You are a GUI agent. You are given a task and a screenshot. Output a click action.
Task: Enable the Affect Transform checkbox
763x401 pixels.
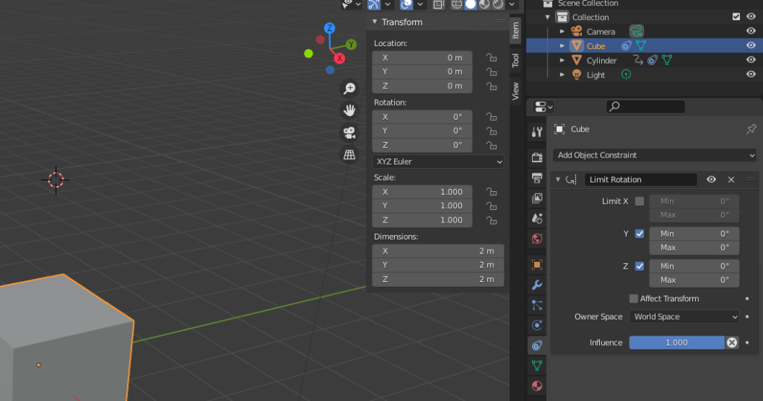pos(633,298)
